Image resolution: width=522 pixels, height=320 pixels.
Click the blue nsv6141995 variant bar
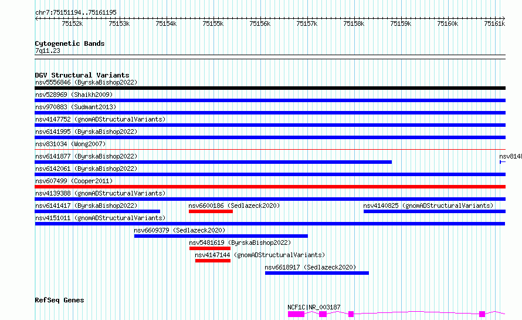tap(270, 137)
